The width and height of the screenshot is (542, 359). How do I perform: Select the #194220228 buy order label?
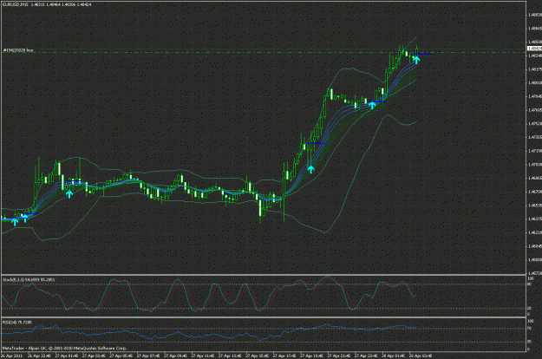click(x=18, y=50)
